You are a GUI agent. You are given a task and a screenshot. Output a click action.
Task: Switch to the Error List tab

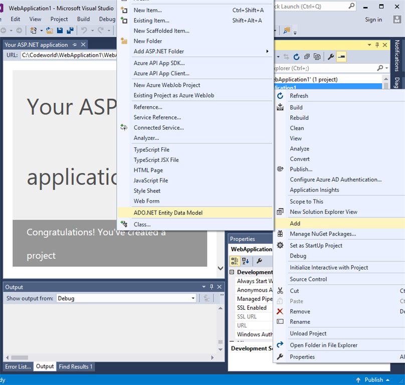[x=18, y=366]
